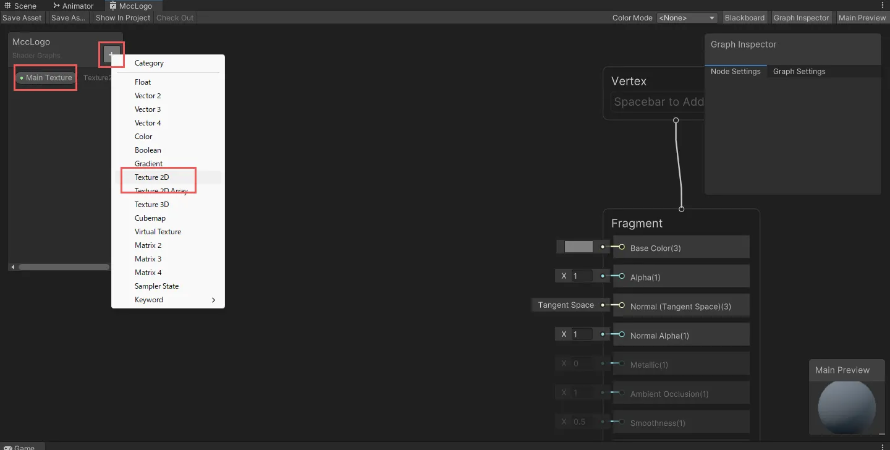Open the Tangent Space dropdown

[566, 305]
